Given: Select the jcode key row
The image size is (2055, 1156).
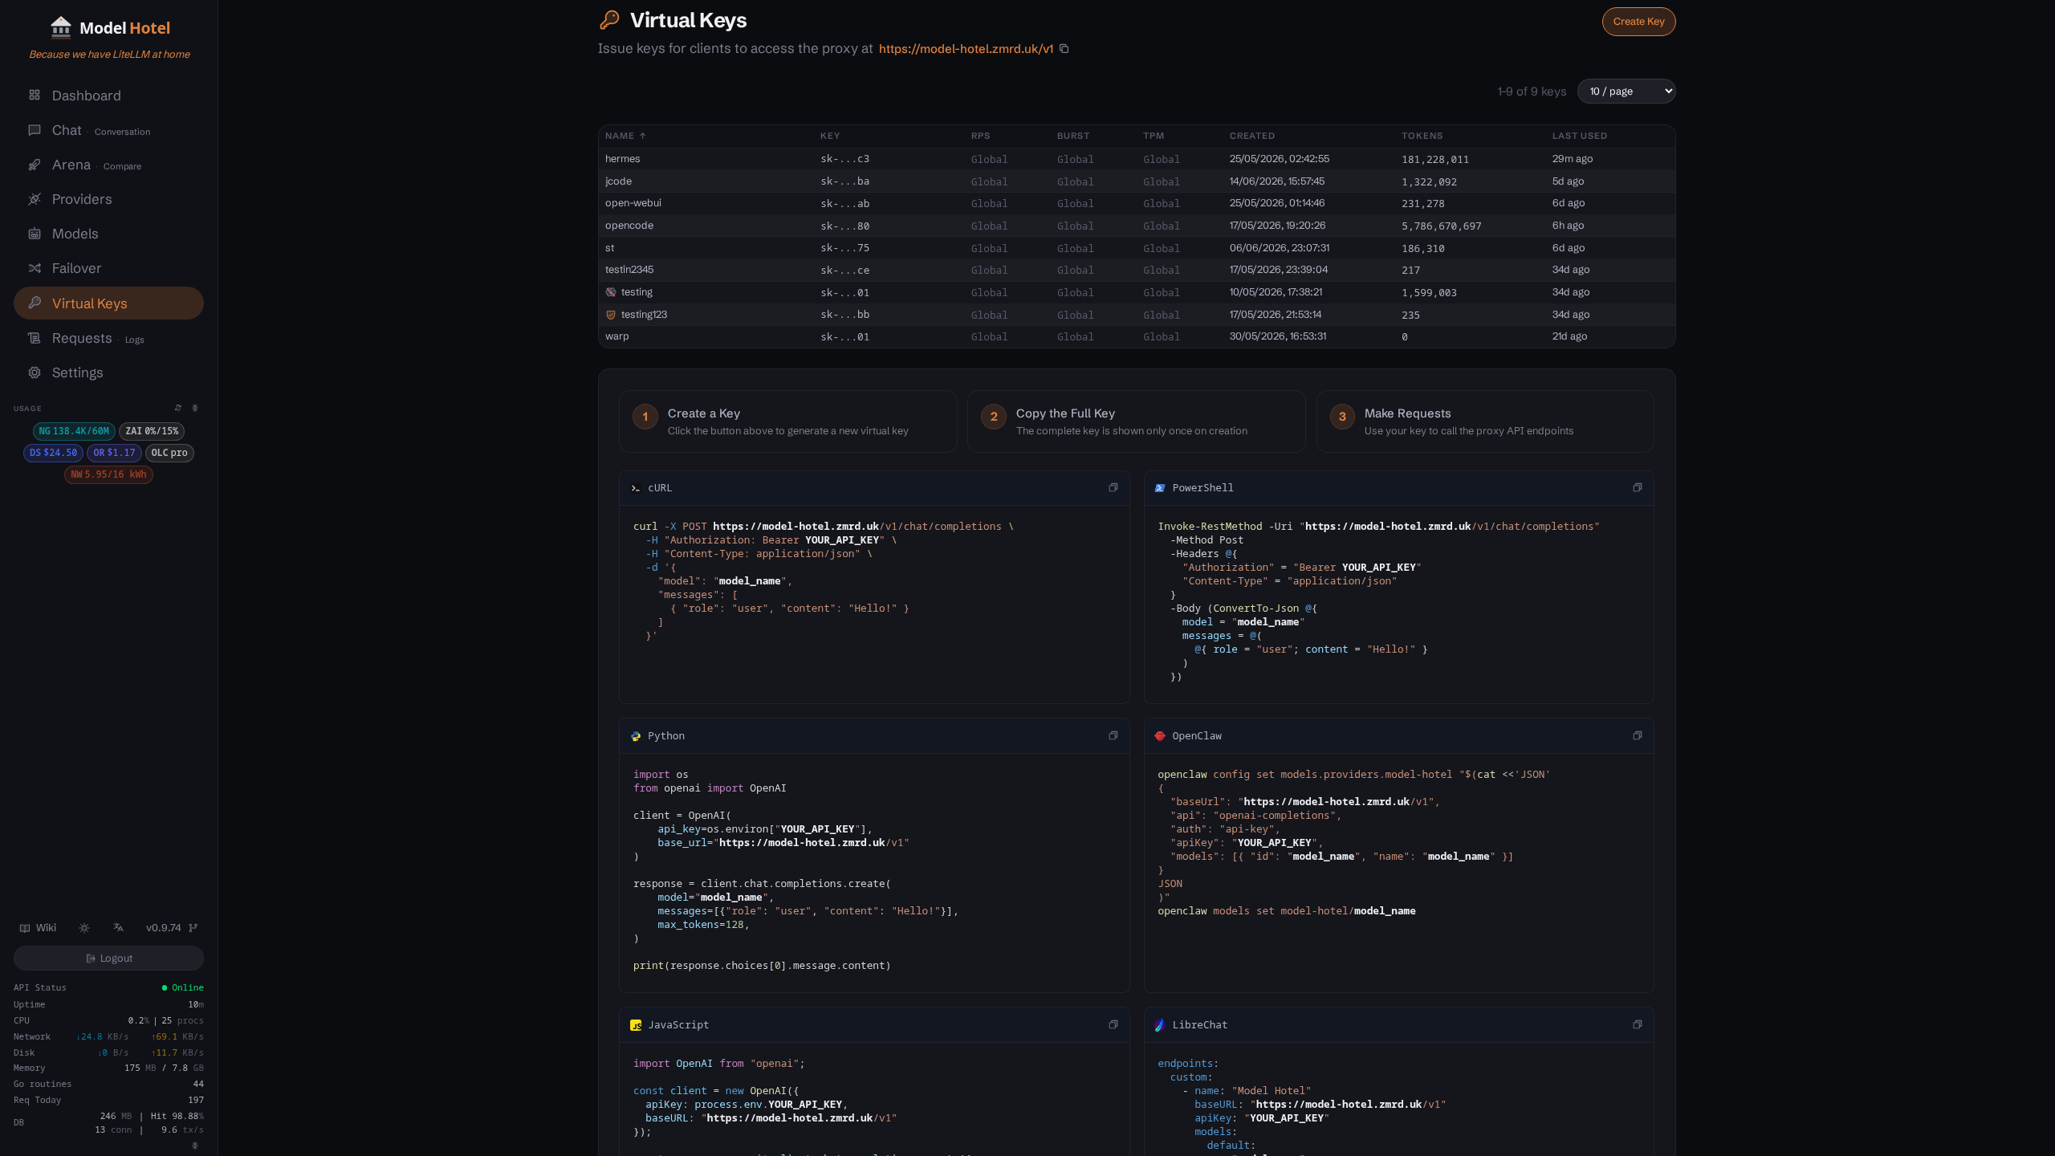Looking at the screenshot, I should coord(1137,181).
